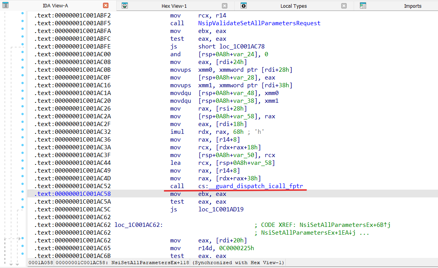Select the highlighted address .text:00000001C001AC58
Screen dimensions: 438x268
pos(72,194)
